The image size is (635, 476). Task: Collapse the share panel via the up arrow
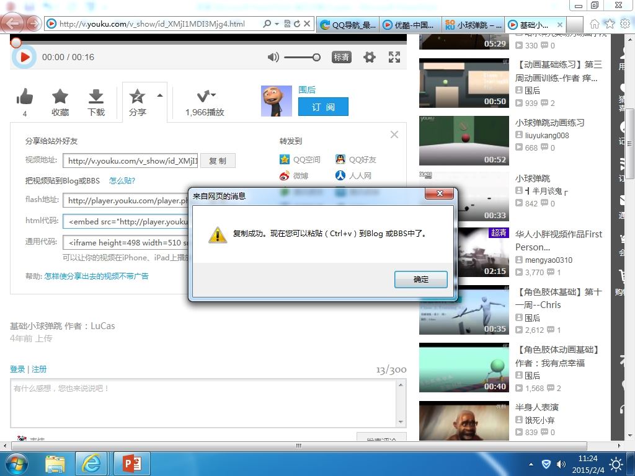point(160,95)
